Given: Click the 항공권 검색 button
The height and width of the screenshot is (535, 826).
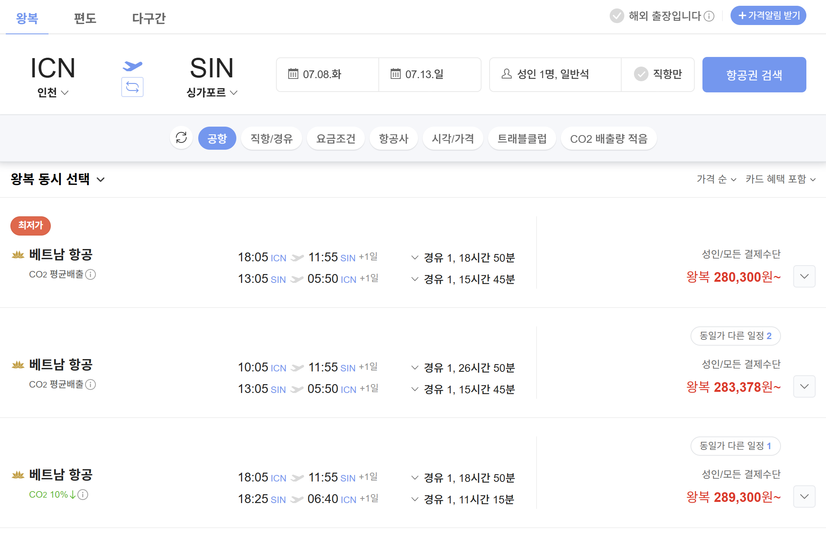Looking at the screenshot, I should pyautogui.click(x=754, y=74).
